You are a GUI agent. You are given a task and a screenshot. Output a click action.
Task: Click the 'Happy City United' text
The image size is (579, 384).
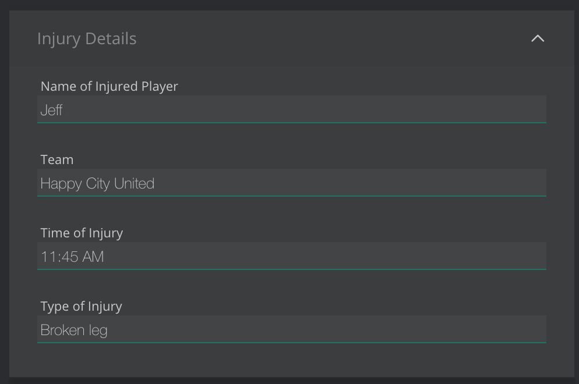[97, 183]
